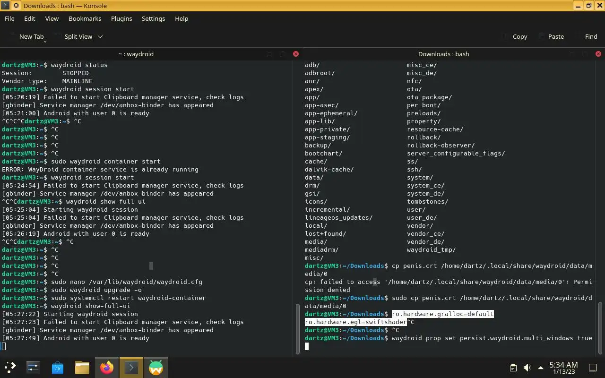605x378 pixels.
Task: Click the Konsole title bar app icon
Action: [5, 6]
